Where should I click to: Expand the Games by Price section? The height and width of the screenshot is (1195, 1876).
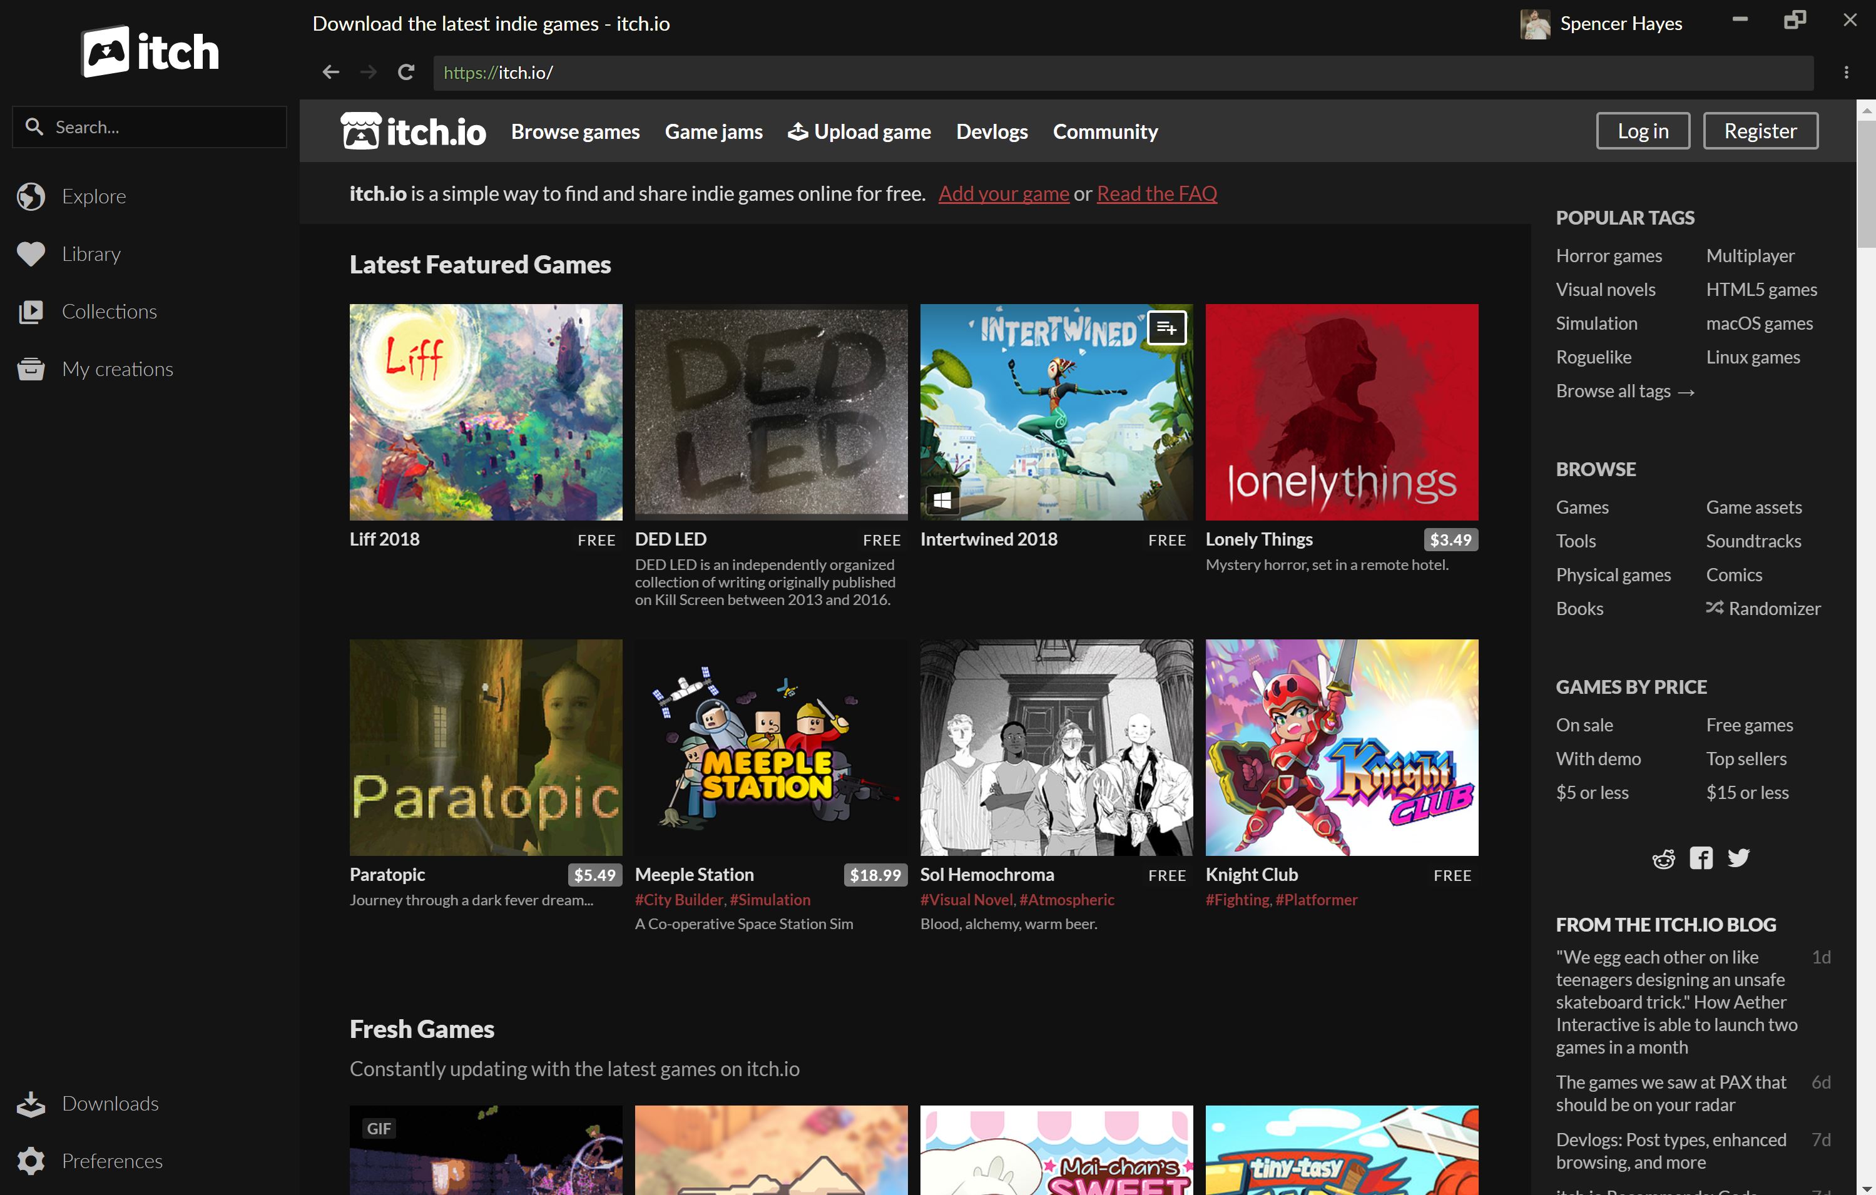click(x=1630, y=686)
